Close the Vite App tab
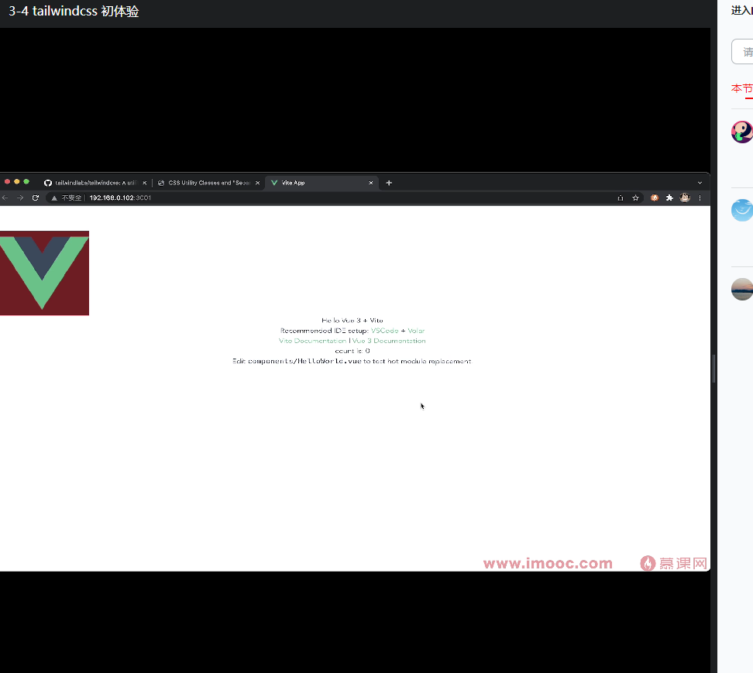The image size is (753, 673). tap(371, 183)
